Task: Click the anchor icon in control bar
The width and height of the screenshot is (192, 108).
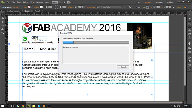Action: tap(130, 7)
